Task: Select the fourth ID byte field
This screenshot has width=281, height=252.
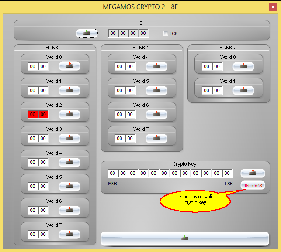Action: point(143,33)
